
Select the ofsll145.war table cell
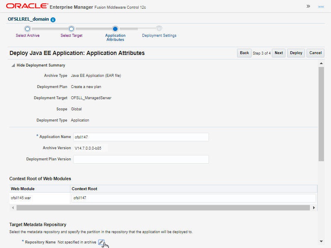(x=40, y=198)
